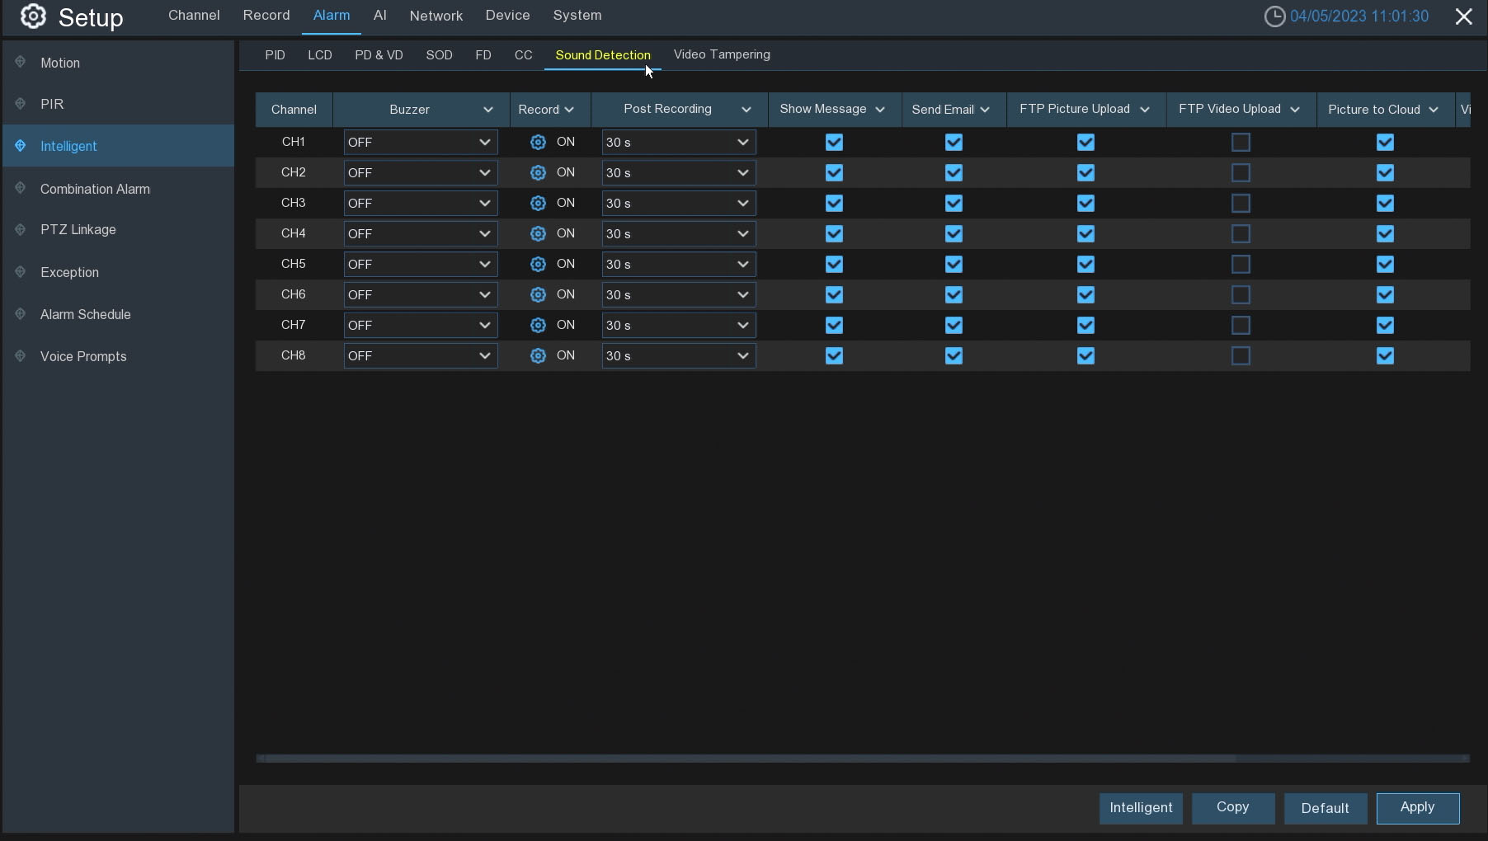Click the Default button
This screenshot has height=841, width=1488.
pos(1326,808)
